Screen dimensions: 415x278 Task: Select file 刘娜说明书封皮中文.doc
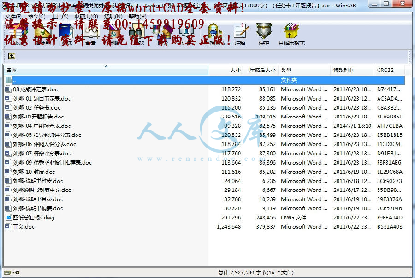[204, 190]
